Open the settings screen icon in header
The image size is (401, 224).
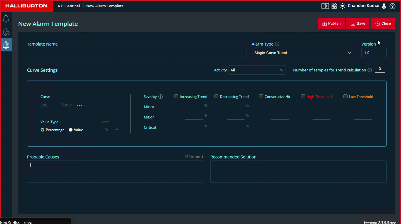325,6
